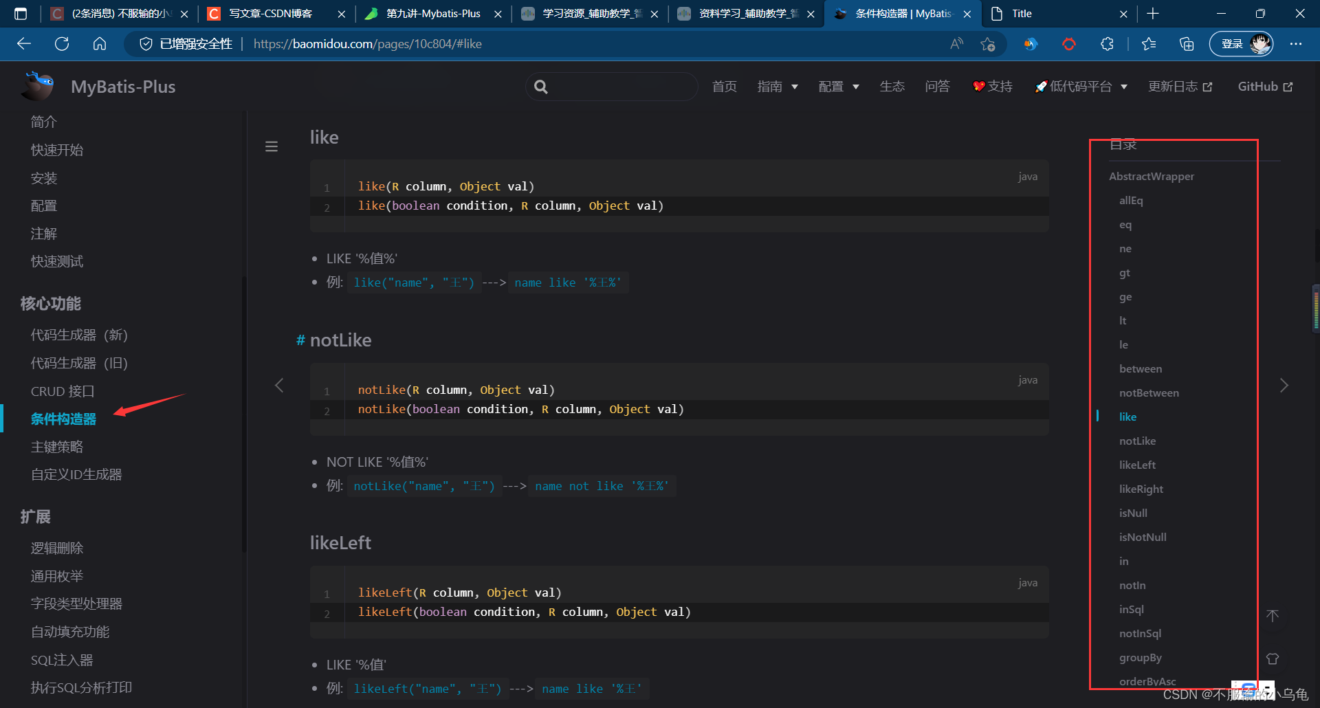This screenshot has width=1320, height=708.
Task: Click the likeLeft section heading
Action: pyautogui.click(x=340, y=543)
